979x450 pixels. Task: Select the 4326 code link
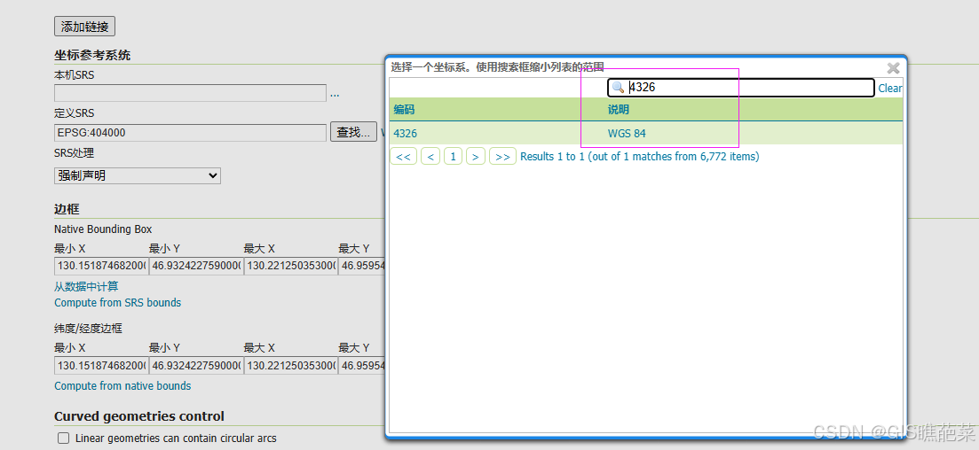(x=406, y=134)
